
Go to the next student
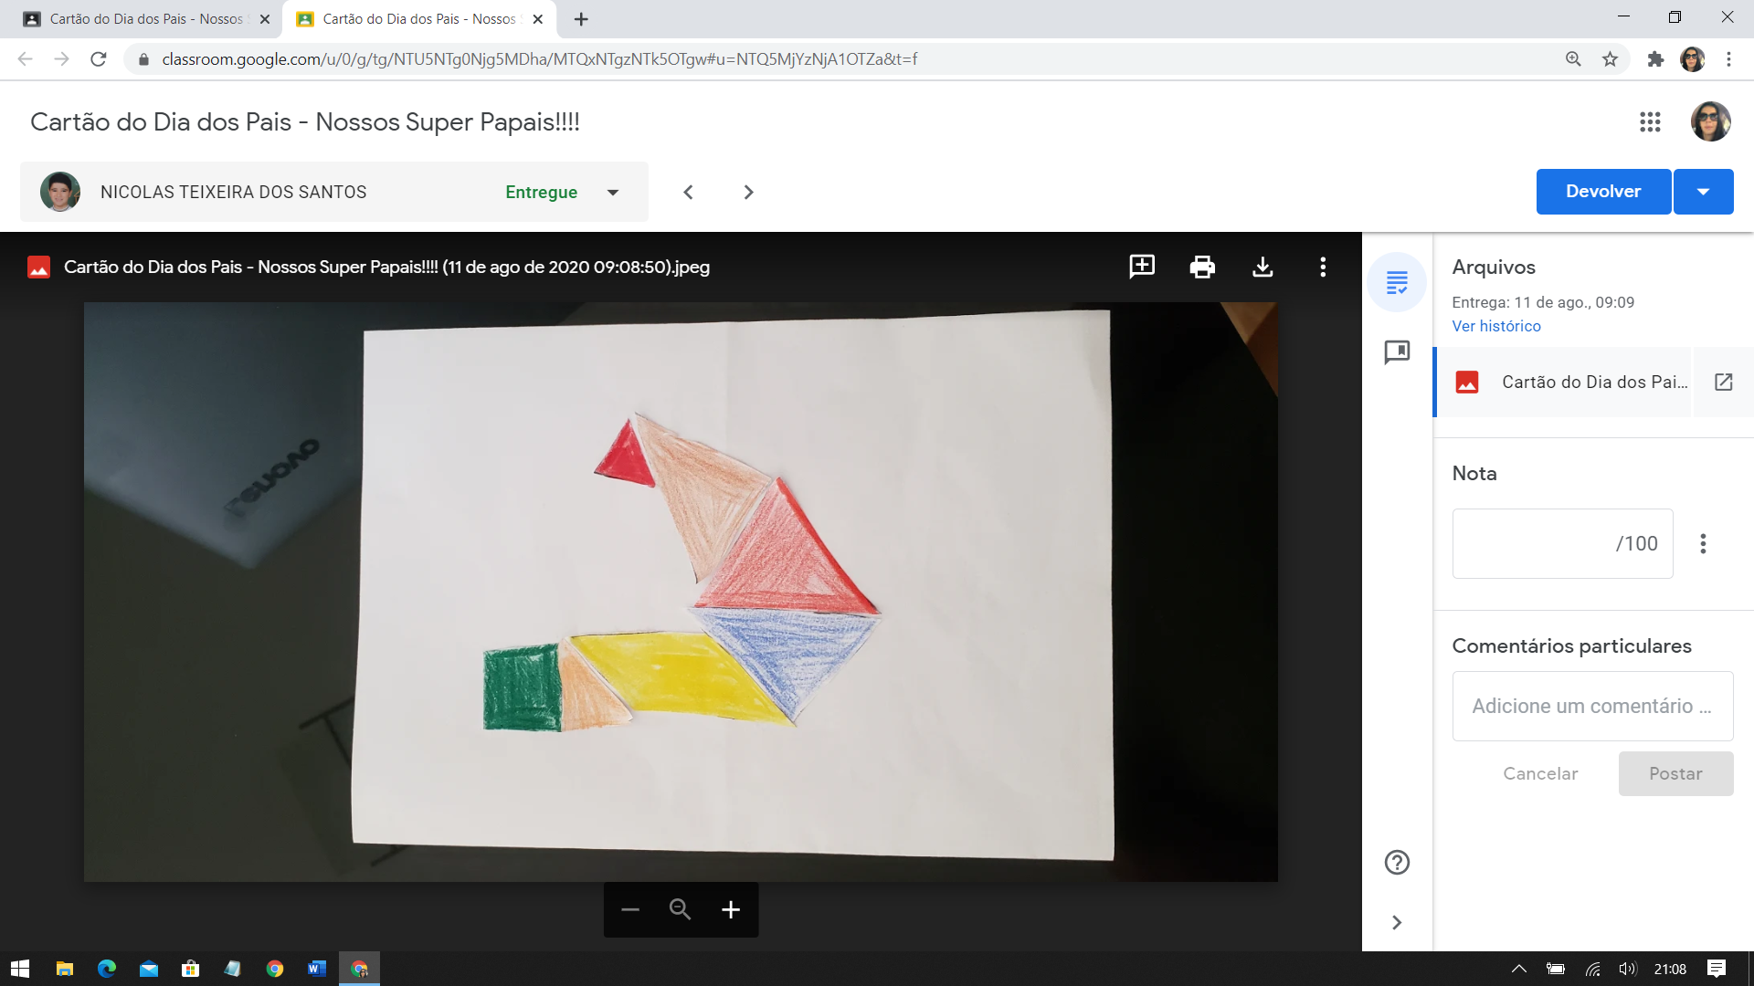(x=748, y=193)
